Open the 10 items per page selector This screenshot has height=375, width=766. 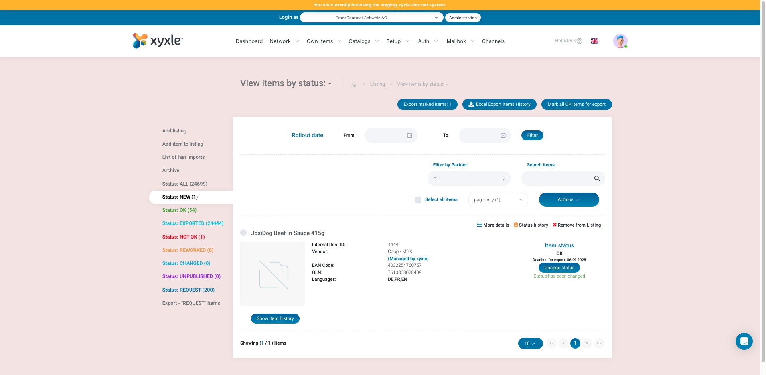(530, 343)
